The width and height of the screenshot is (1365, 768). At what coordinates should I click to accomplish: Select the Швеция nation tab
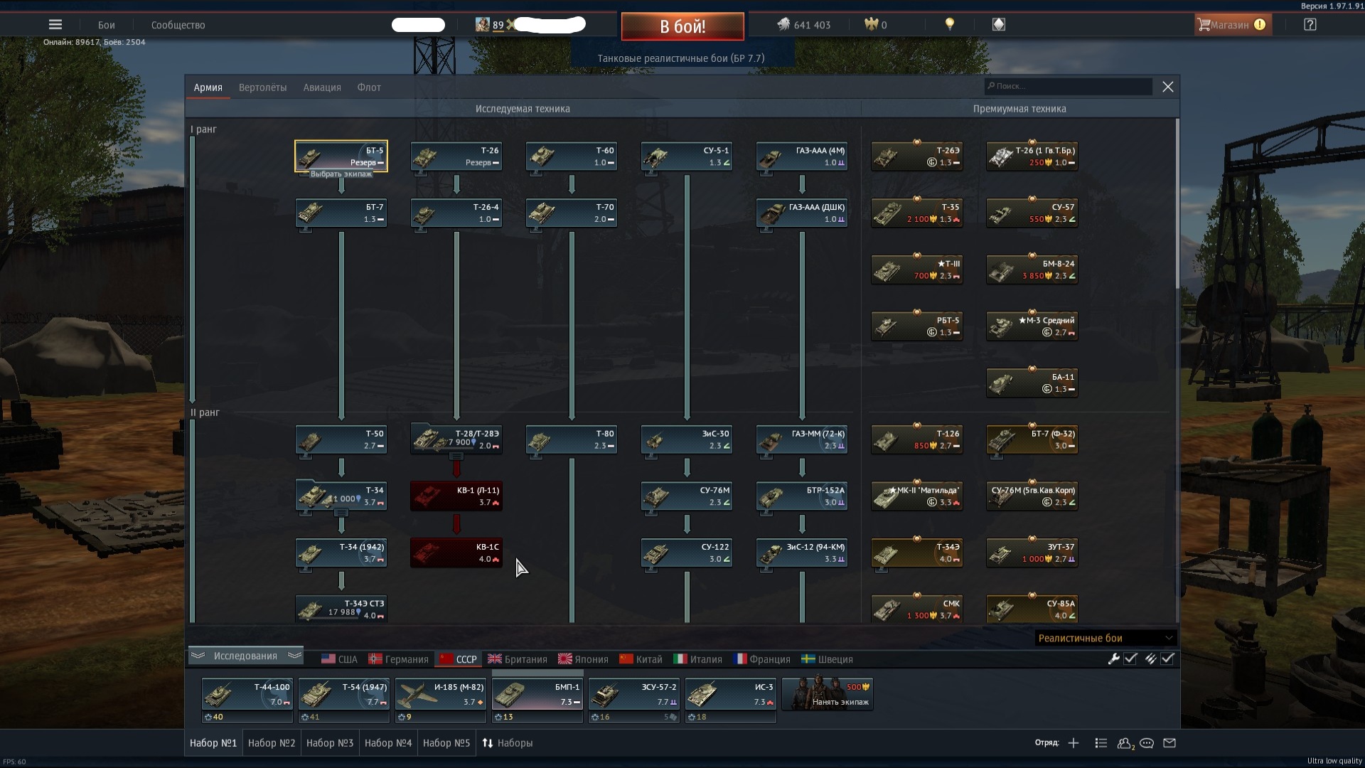click(x=827, y=659)
